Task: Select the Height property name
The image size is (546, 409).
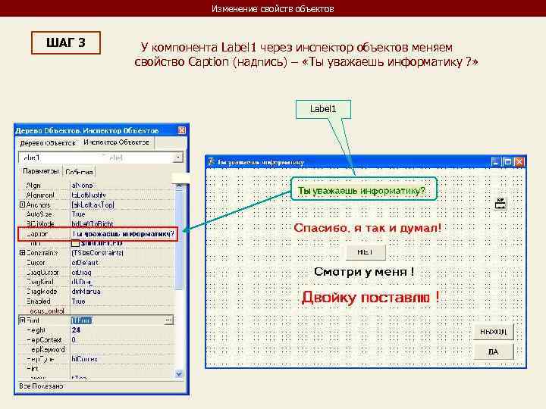Action: pos(36,330)
